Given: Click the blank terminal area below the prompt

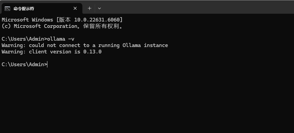Looking at the screenshot, I should point(147,99).
